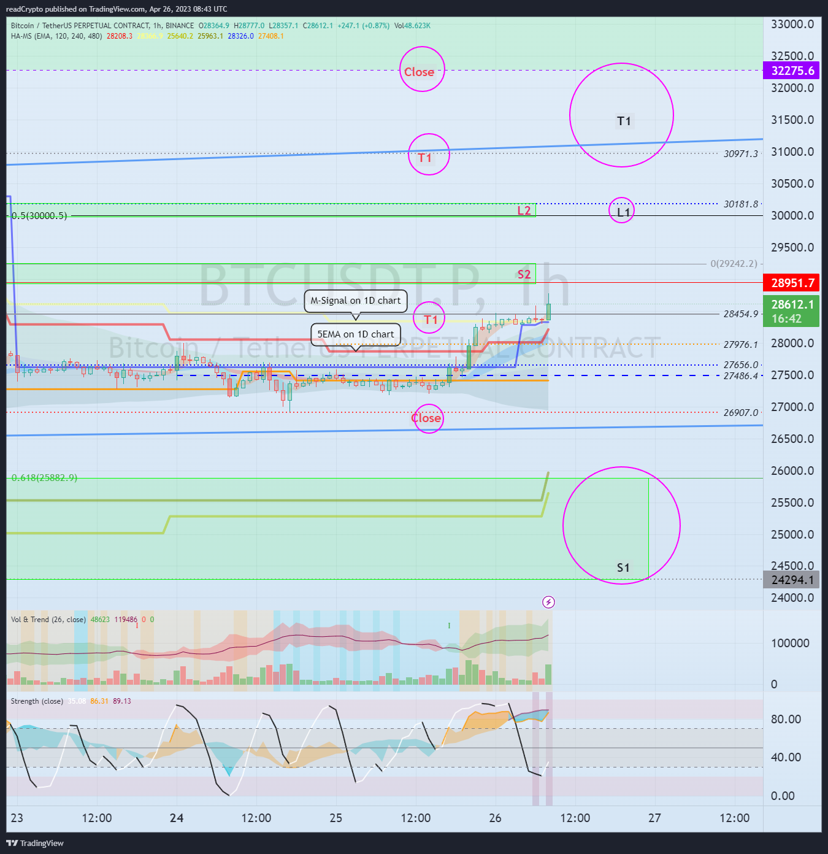828x854 pixels.
Task: Click the Vol & Trend (26, close) label
Action: tap(48, 620)
